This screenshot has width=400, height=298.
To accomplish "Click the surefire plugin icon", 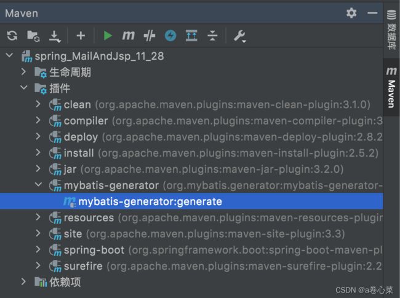I will point(55,267).
